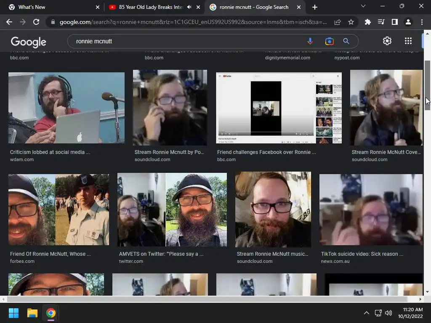
Task: Click the nypost.com source text
Action: click(x=347, y=58)
